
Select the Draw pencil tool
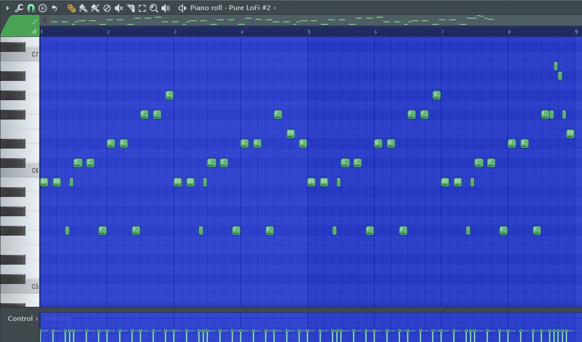point(71,8)
